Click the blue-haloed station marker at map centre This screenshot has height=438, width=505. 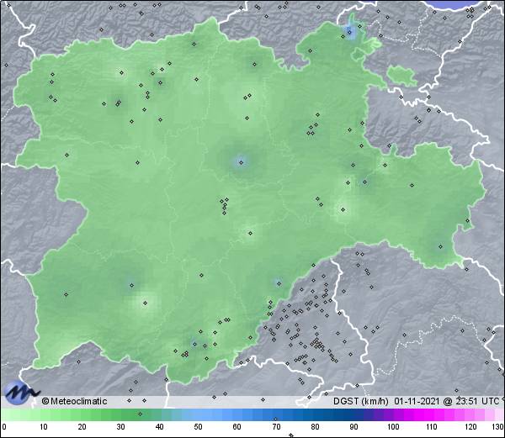(241, 162)
